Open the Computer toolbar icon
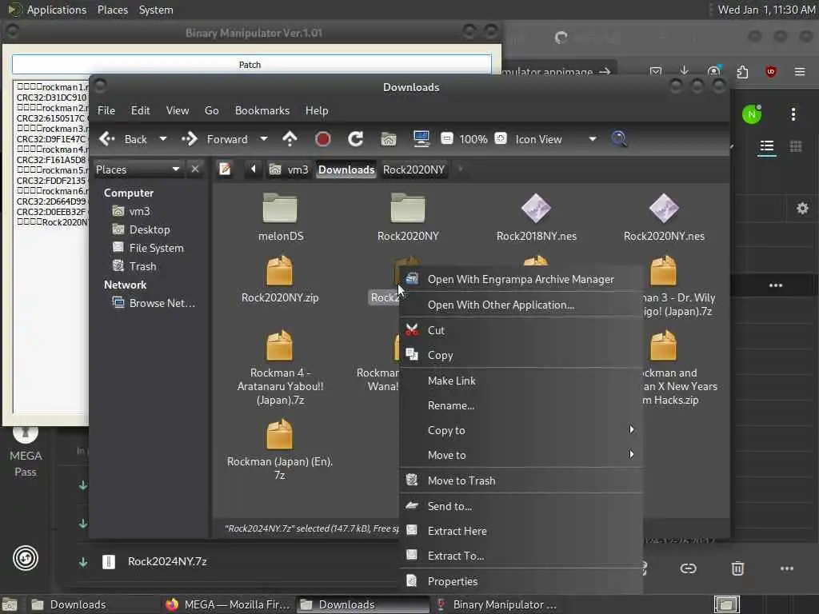The image size is (819, 614). tap(421, 139)
